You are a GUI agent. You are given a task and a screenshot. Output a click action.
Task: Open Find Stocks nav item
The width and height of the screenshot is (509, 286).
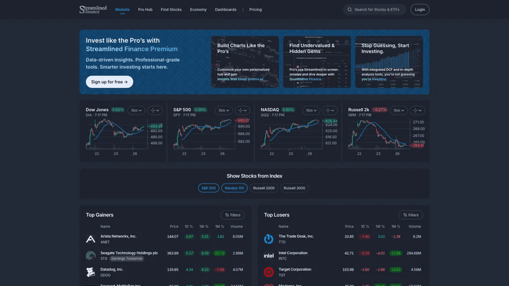coord(171,10)
